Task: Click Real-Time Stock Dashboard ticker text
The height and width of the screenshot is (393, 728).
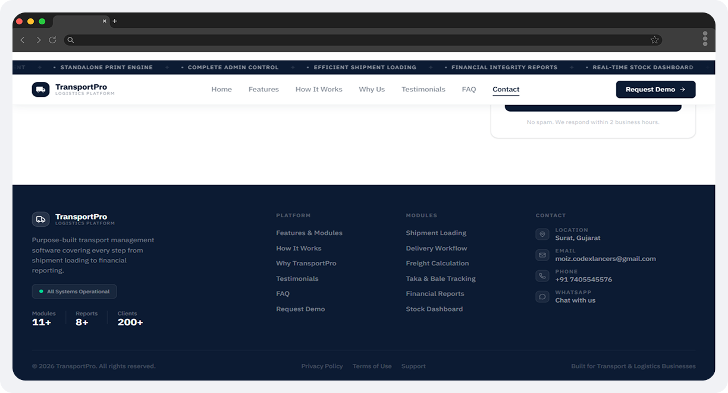Action: tap(643, 68)
